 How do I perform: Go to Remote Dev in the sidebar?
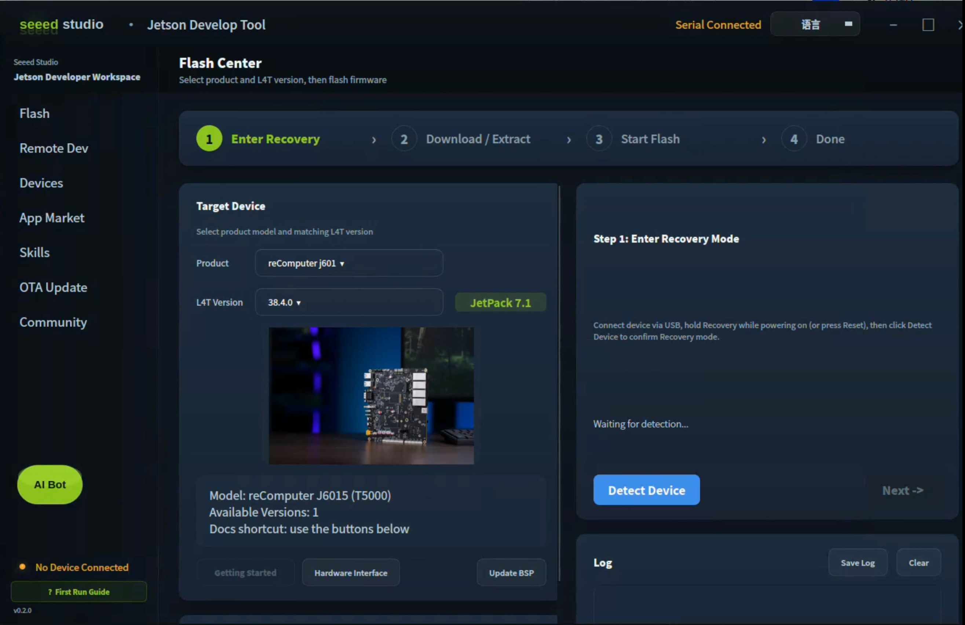54,149
